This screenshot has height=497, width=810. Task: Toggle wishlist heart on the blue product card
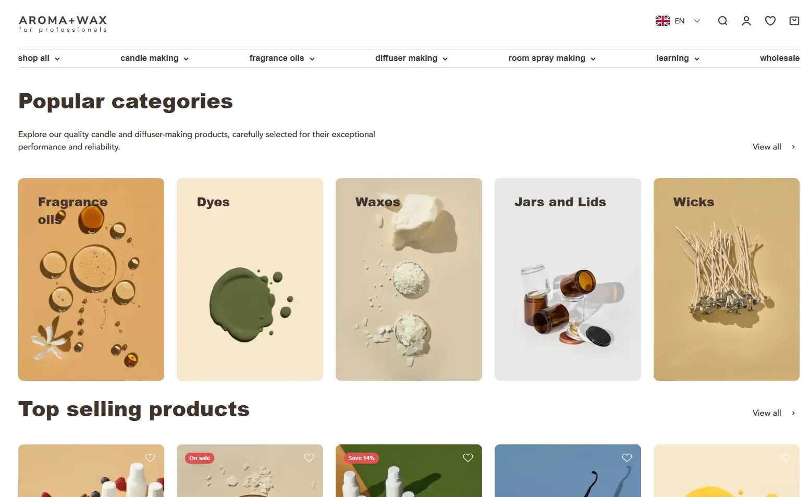pos(627,457)
